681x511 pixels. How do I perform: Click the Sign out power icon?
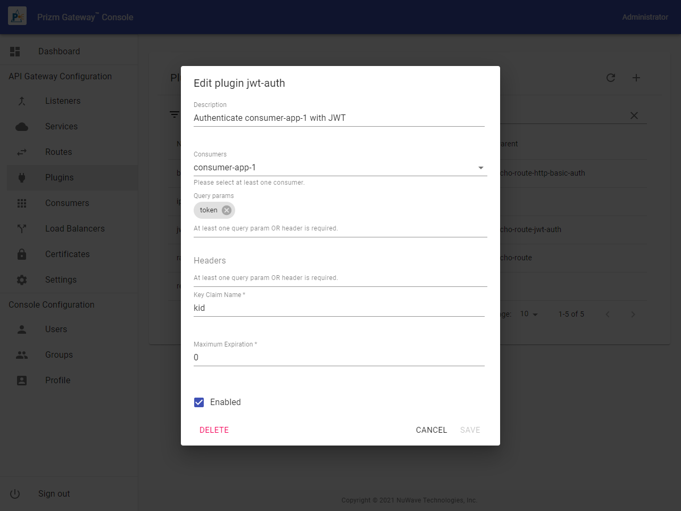tap(15, 494)
